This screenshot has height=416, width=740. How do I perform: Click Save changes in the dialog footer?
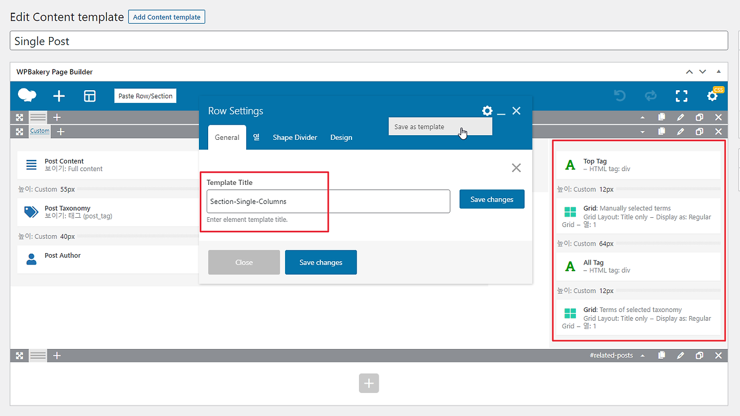(321, 262)
